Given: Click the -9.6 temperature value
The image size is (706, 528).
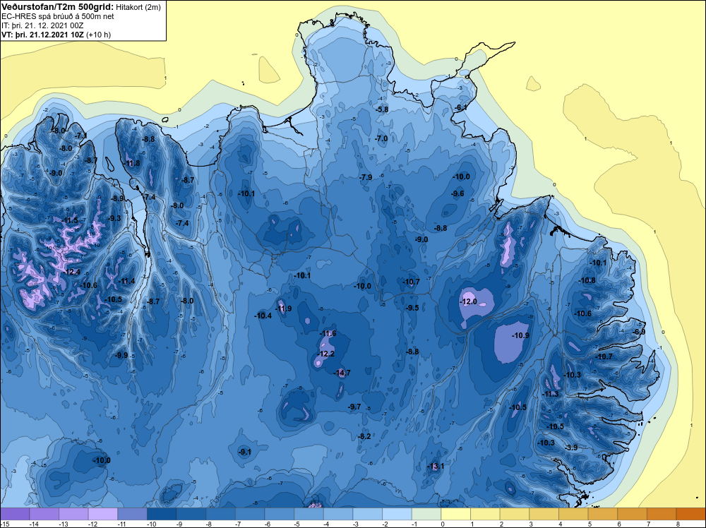Looking at the screenshot, I should tap(458, 193).
